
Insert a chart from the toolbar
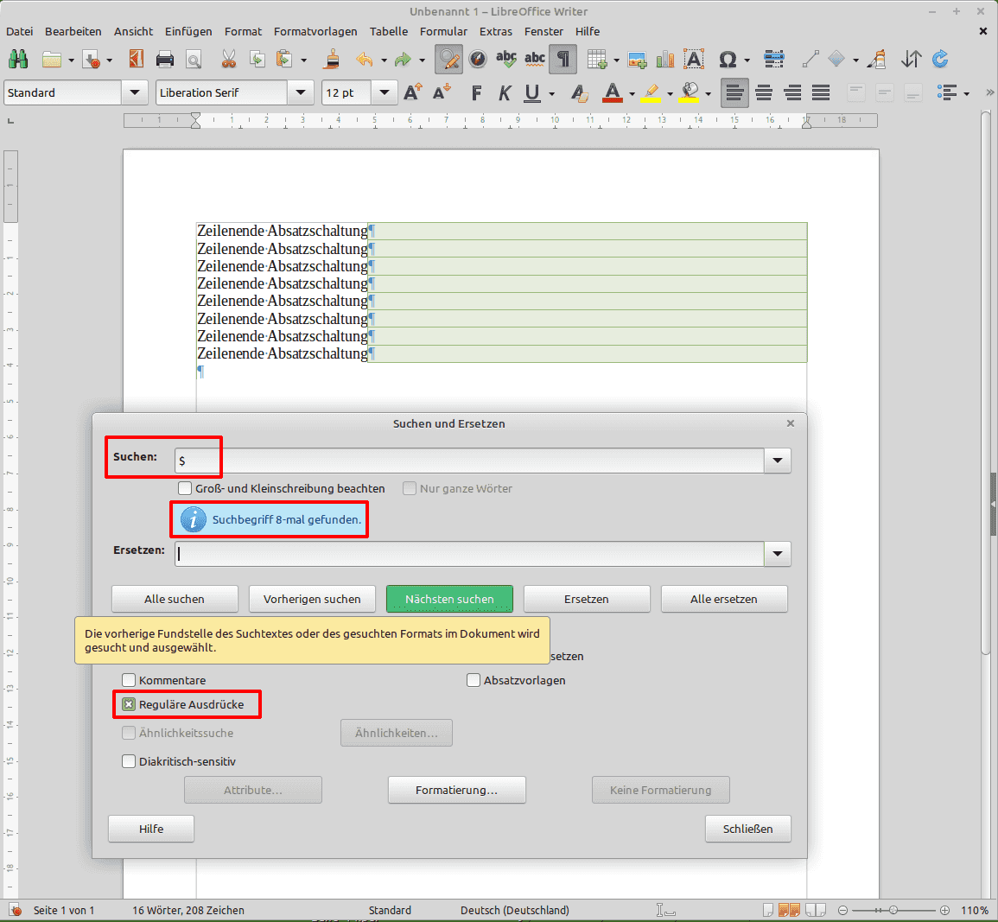(665, 59)
